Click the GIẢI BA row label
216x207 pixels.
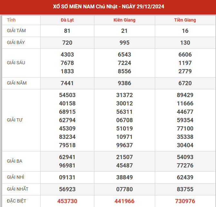pos(14,161)
